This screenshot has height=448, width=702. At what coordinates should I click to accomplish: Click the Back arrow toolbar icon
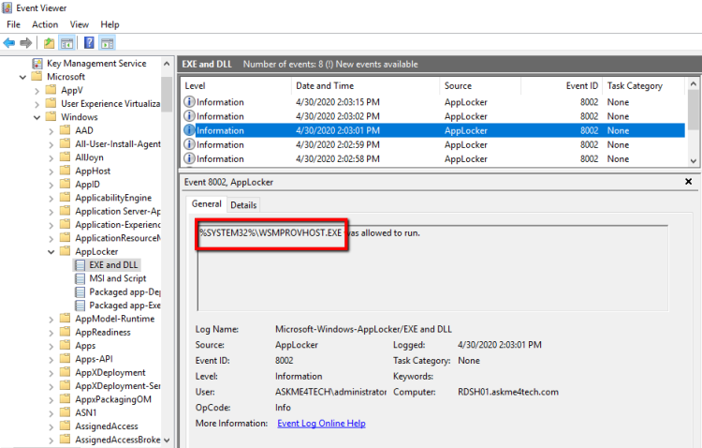9,43
